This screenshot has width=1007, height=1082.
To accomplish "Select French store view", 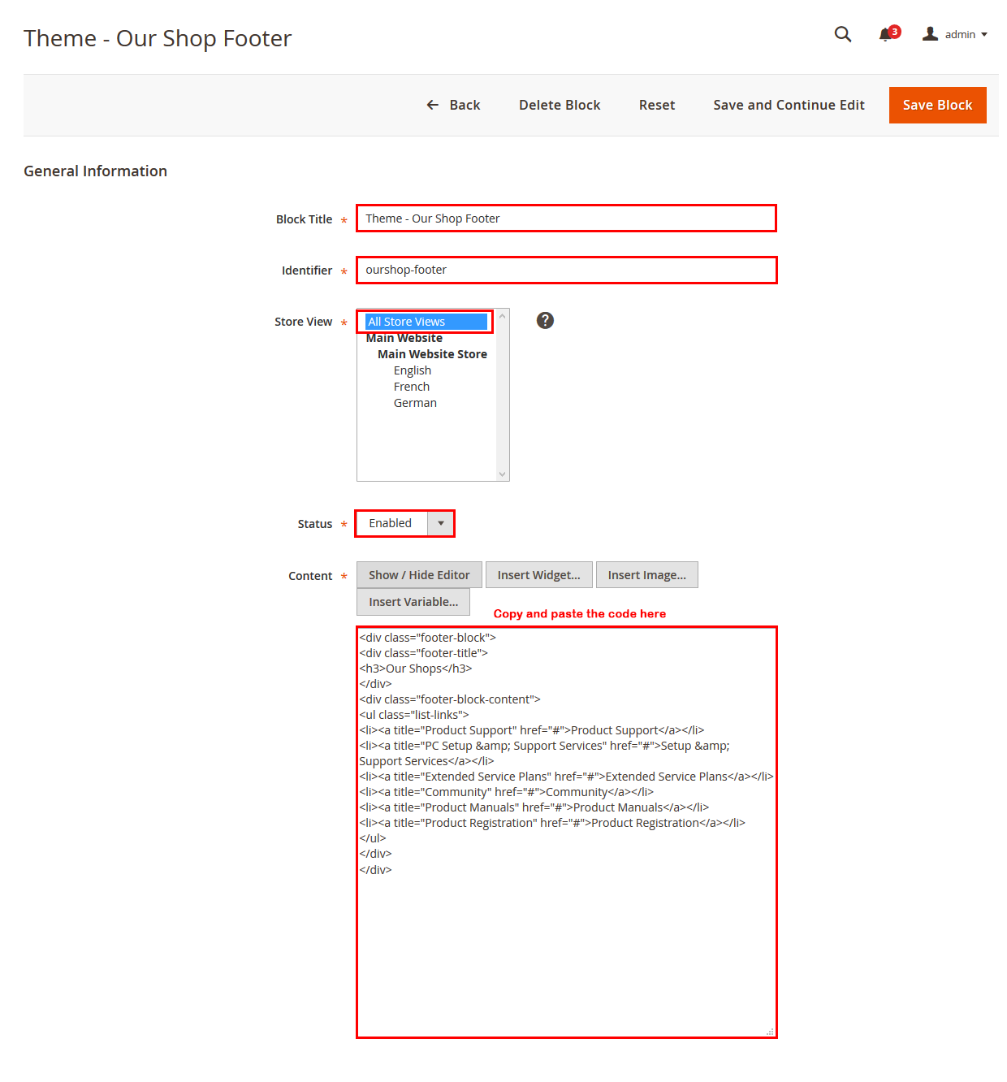I will click(412, 387).
